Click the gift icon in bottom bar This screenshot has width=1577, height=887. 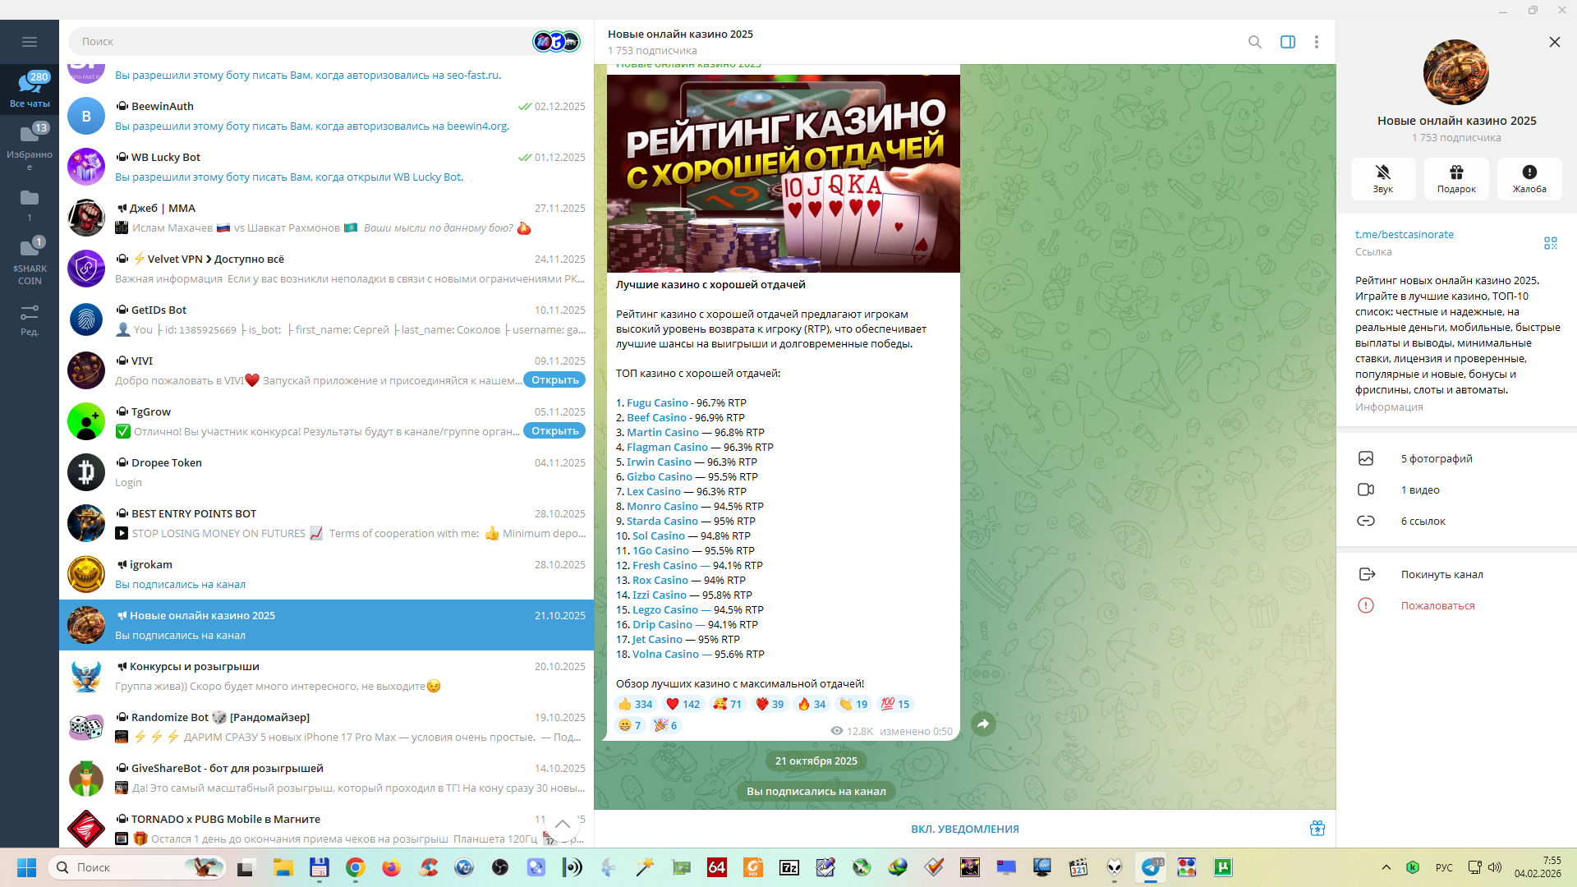point(1317,828)
